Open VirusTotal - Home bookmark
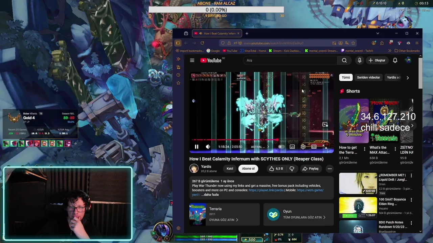This screenshot has width=433, height=243. (253, 51)
